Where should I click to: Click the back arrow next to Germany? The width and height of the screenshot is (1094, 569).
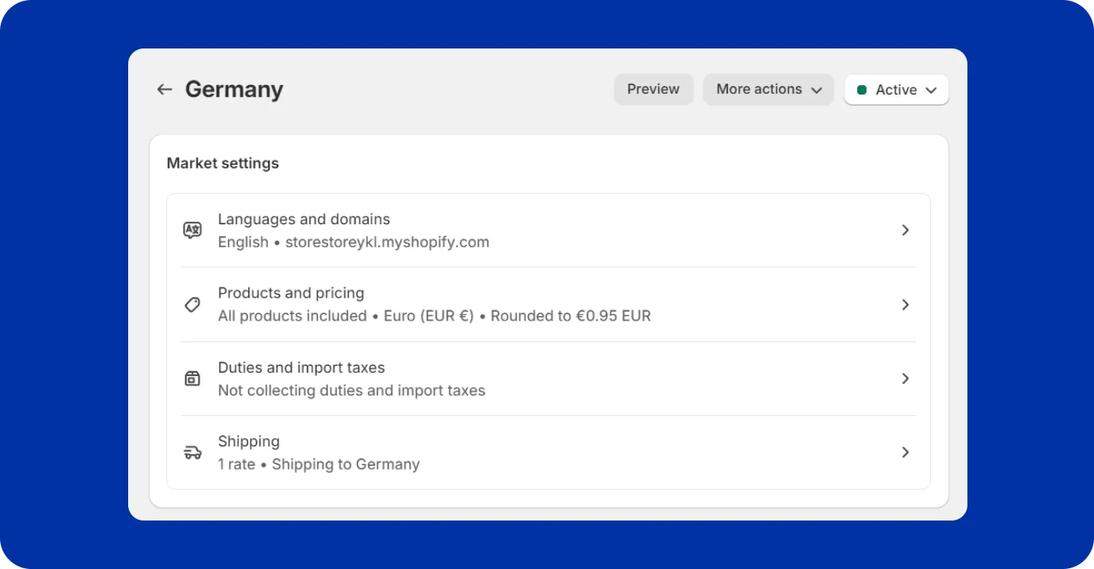164,89
